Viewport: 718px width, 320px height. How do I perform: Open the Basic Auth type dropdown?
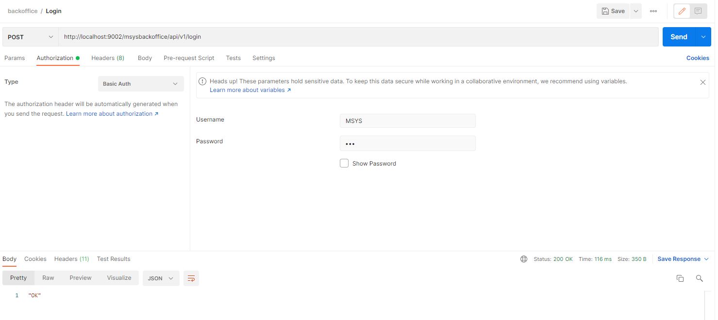click(x=141, y=84)
